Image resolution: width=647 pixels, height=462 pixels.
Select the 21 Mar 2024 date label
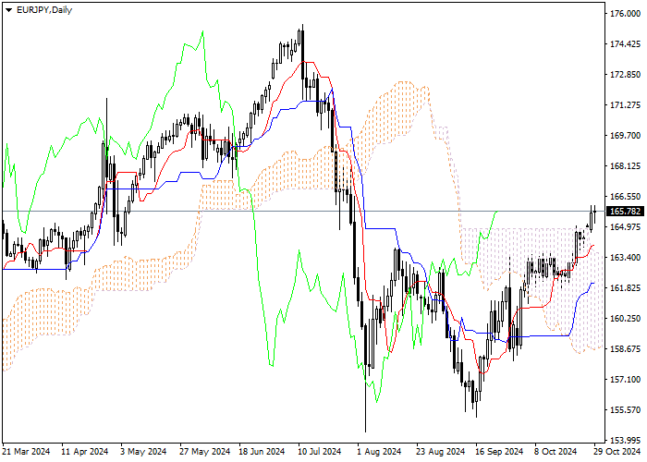[26, 452]
